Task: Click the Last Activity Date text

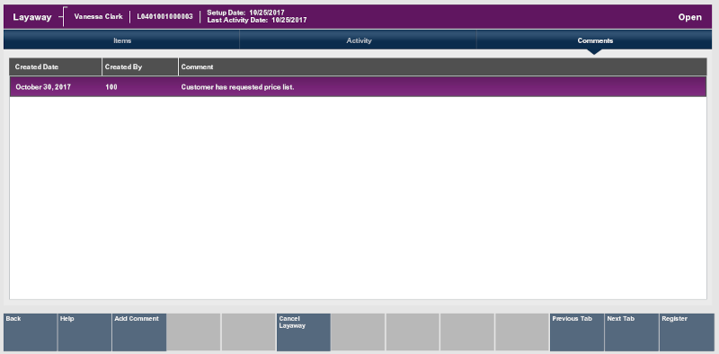Action: pos(257,20)
